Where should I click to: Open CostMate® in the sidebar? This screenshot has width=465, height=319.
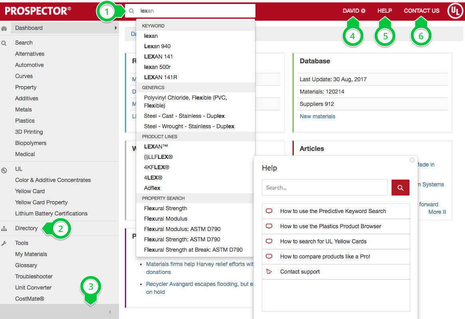point(30,299)
